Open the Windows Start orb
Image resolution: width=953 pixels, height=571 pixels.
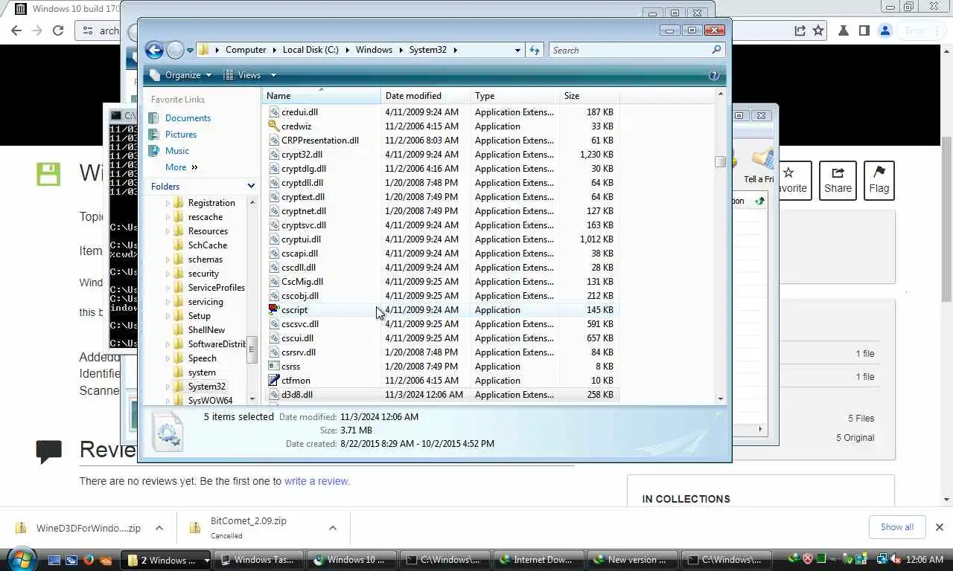tap(21, 559)
